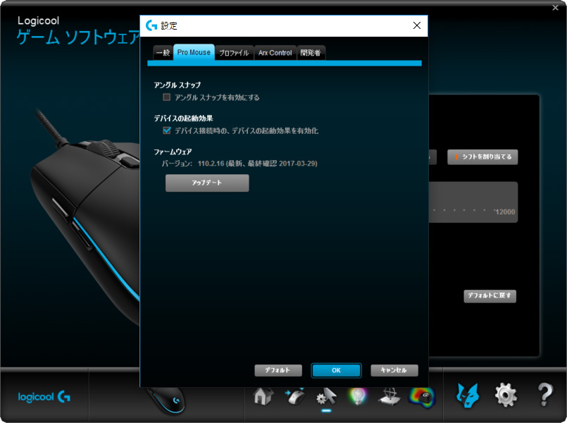
Task: Open the 開発者 tab
Action: point(311,53)
